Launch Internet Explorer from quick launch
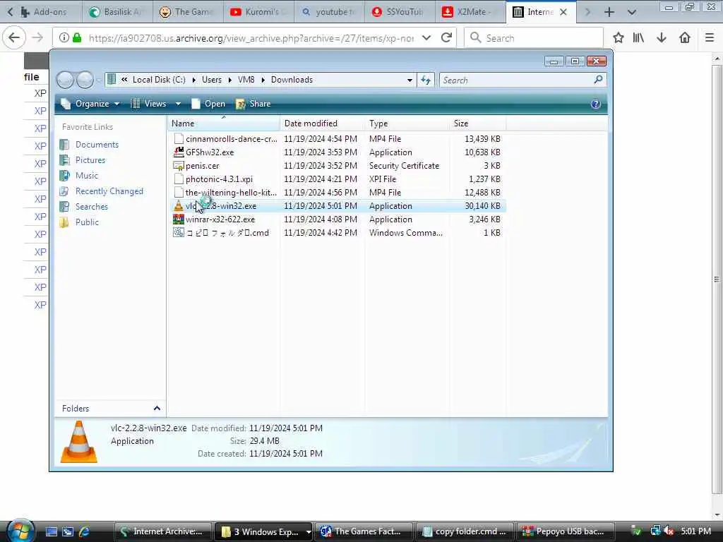Screen dimensions: 723x542 click(85, 531)
